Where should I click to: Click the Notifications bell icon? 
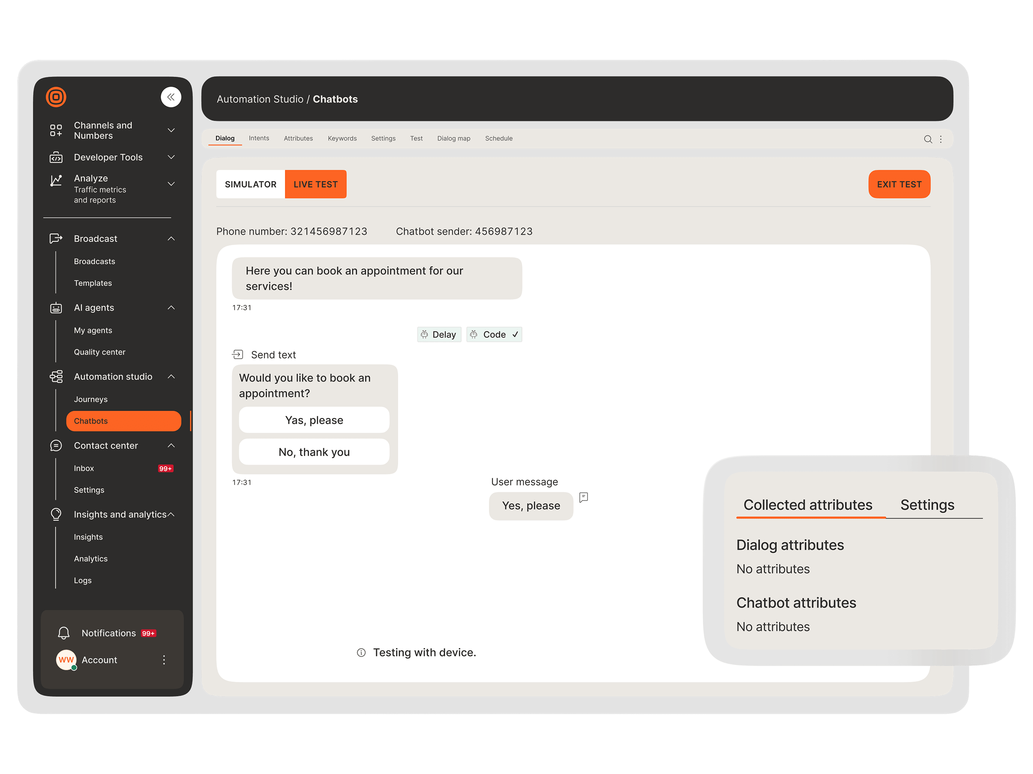tap(64, 633)
